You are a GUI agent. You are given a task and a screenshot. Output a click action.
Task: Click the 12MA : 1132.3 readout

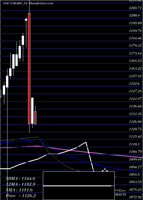coord(20,184)
